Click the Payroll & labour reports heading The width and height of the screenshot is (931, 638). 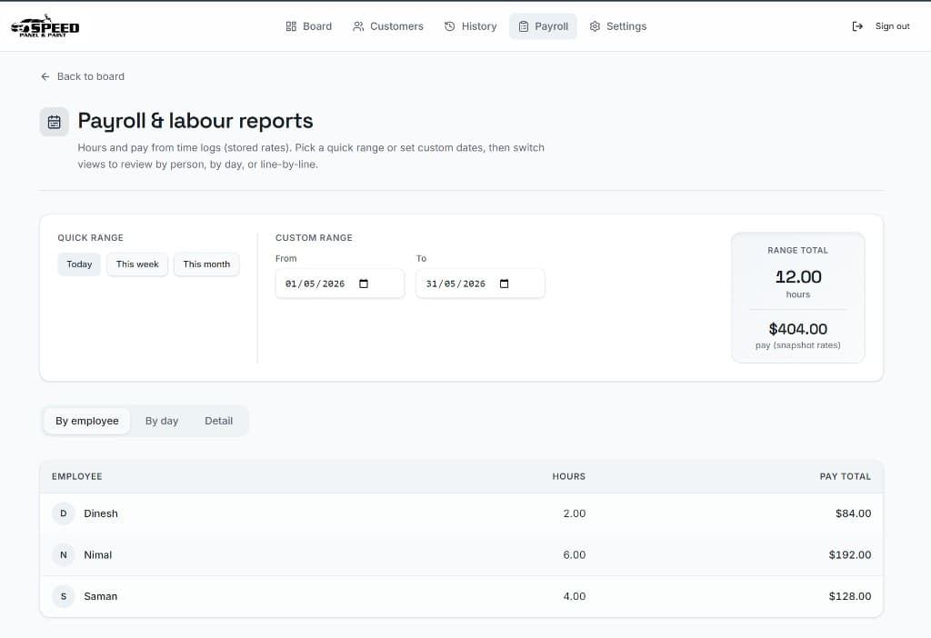(x=195, y=121)
